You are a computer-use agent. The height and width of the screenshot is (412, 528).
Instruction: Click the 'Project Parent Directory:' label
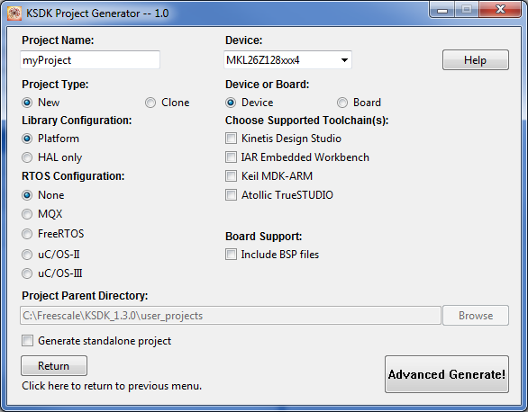(85, 296)
